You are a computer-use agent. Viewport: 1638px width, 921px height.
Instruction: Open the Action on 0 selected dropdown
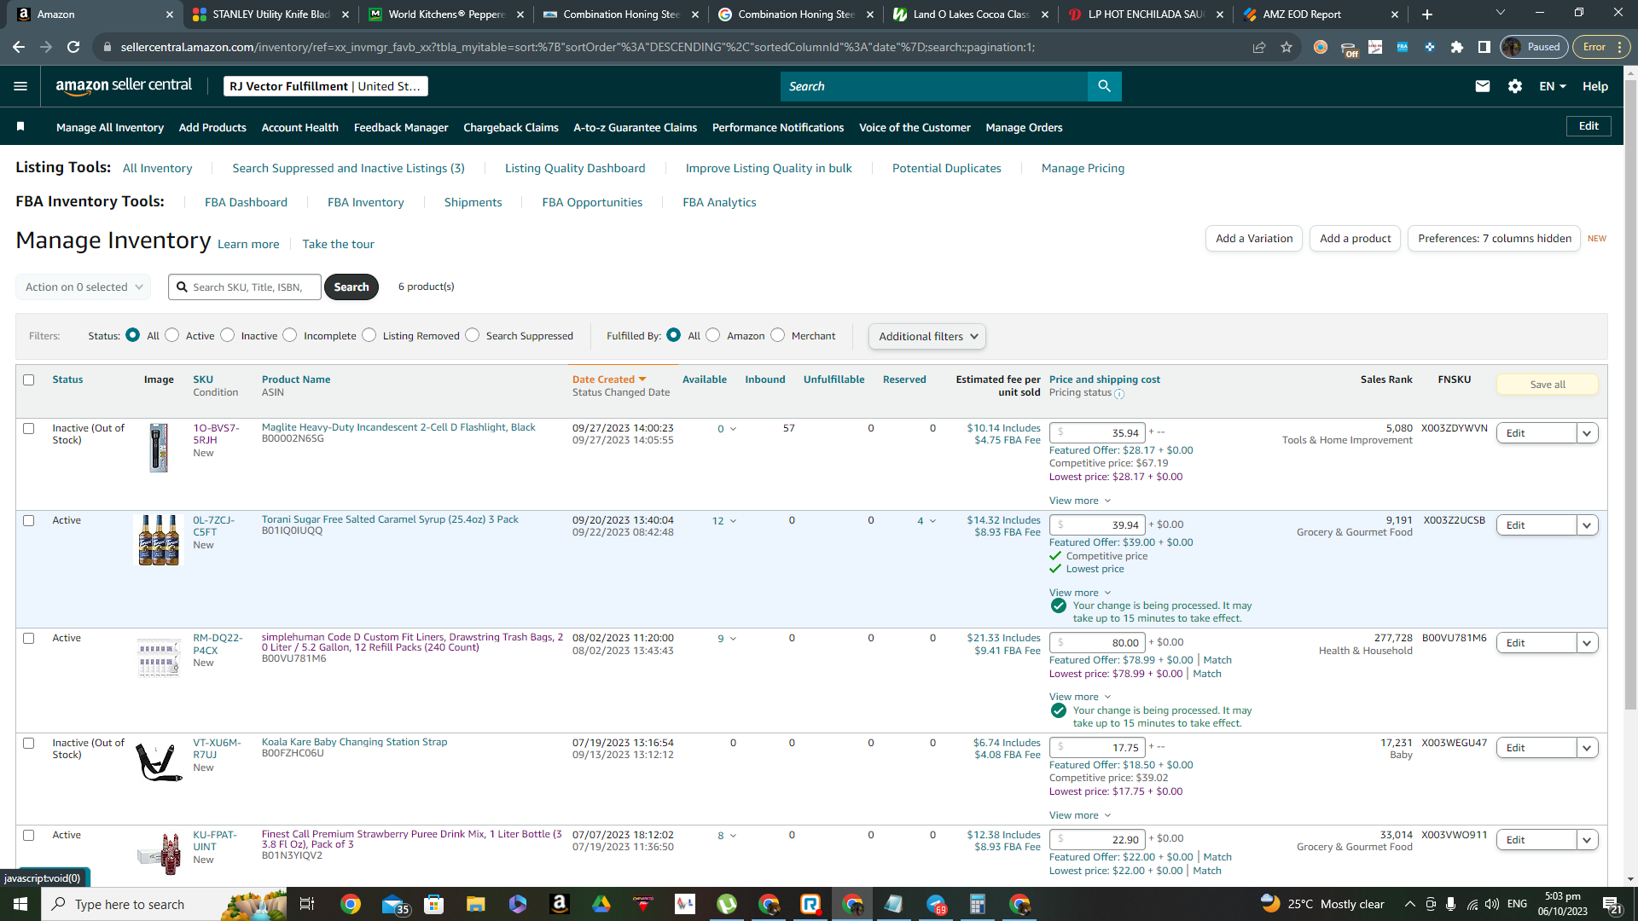click(84, 287)
